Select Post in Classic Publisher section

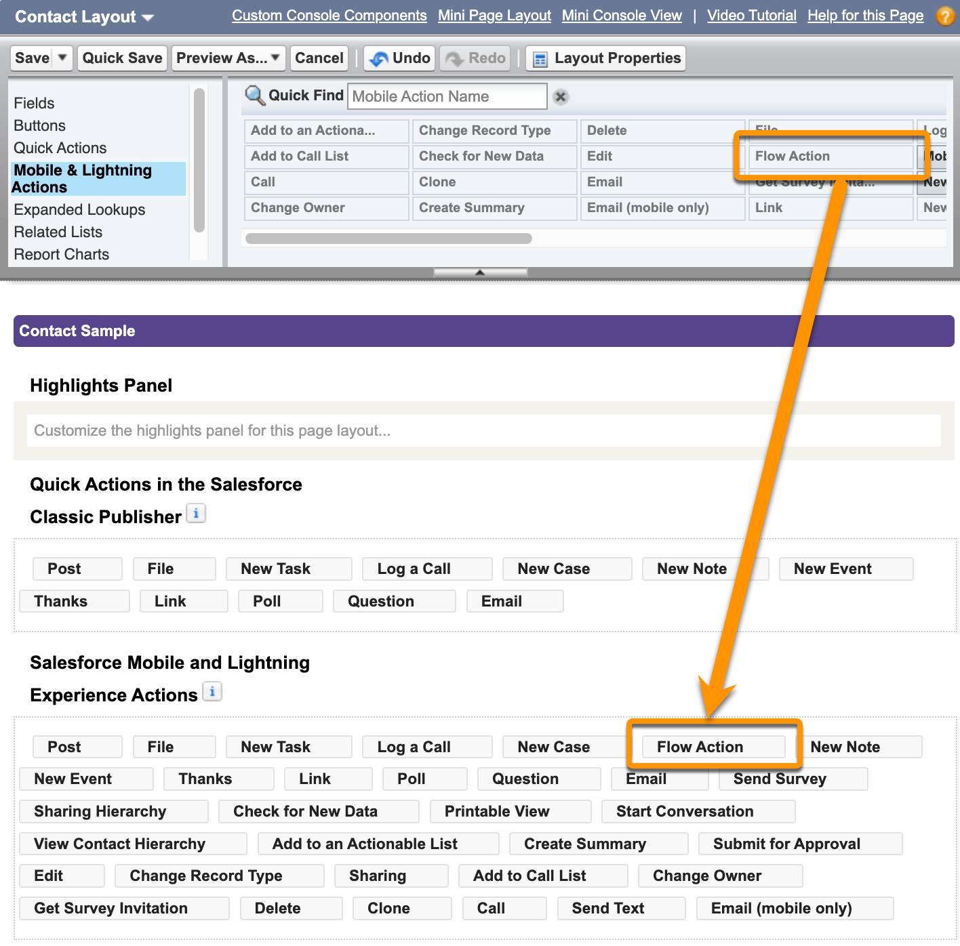(x=77, y=569)
